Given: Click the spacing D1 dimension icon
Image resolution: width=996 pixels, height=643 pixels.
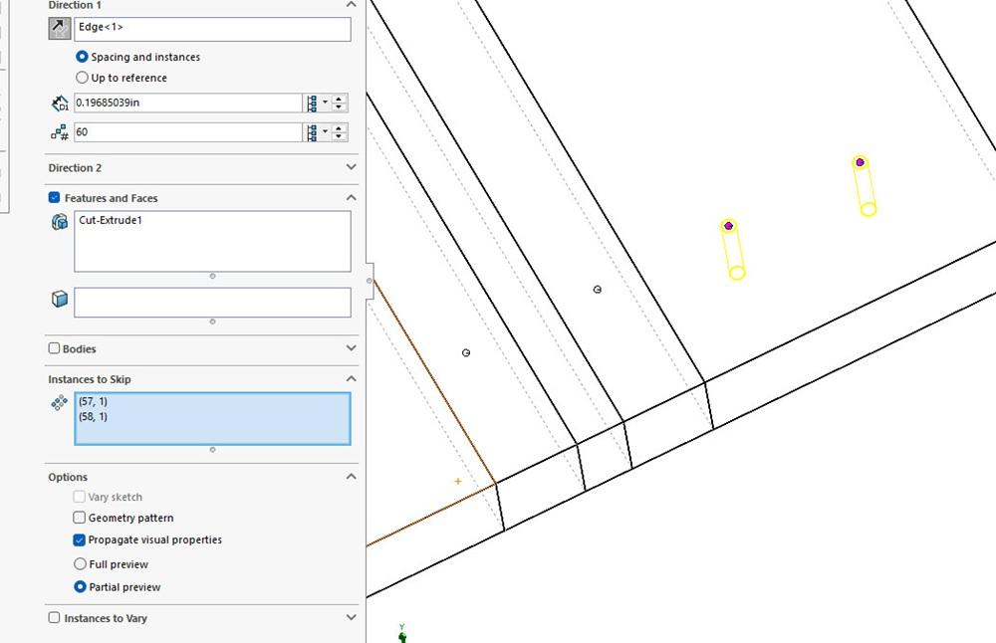Looking at the screenshot, I should tap(59, 104).
